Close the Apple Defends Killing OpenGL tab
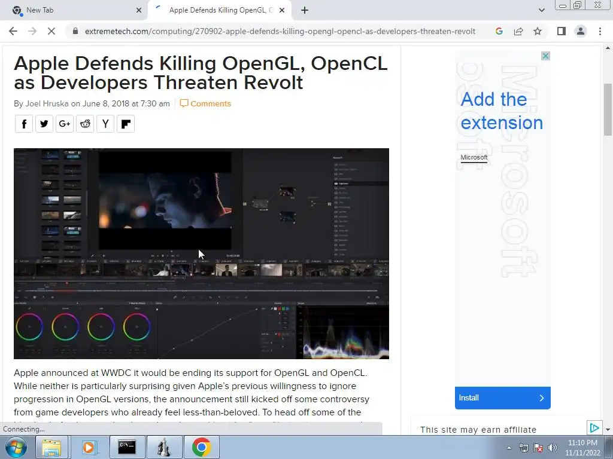 [x=282, y=11]
